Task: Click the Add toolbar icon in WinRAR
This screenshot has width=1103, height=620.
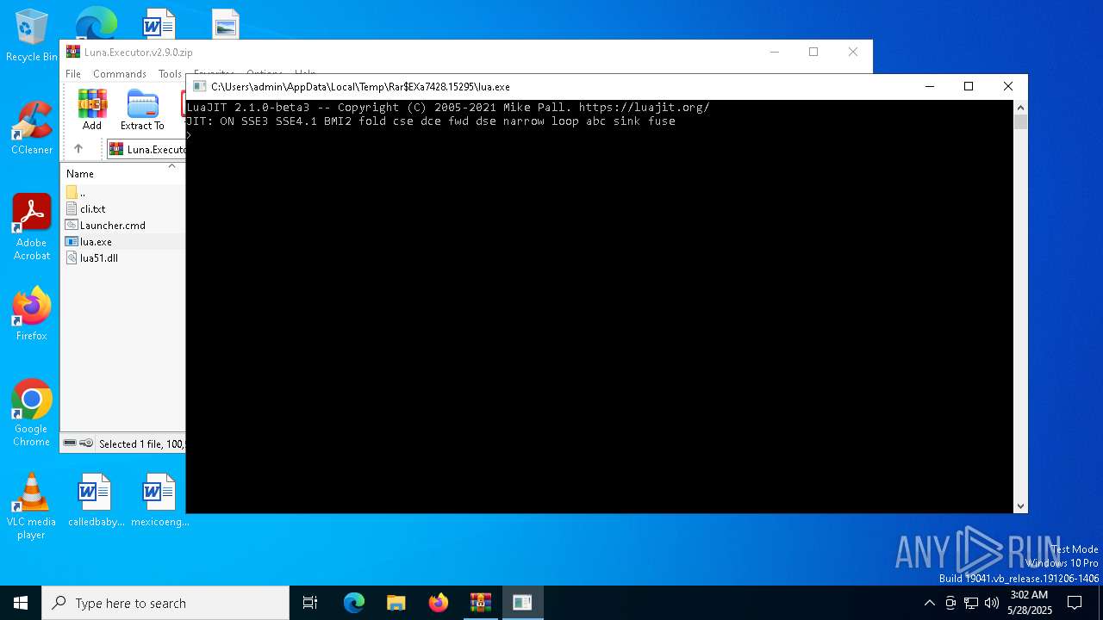Action: coord(92,109)
